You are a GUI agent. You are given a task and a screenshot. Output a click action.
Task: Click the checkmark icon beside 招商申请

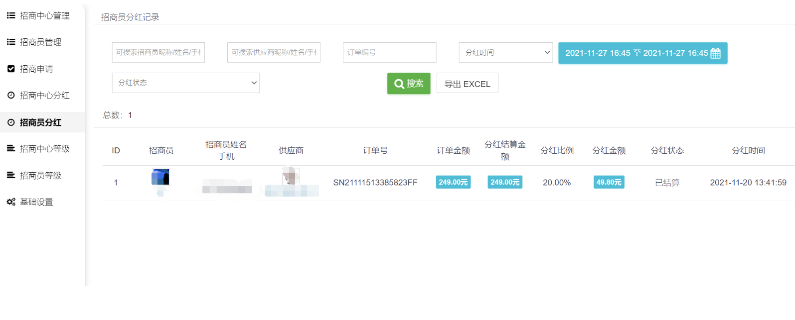point(10,69)
